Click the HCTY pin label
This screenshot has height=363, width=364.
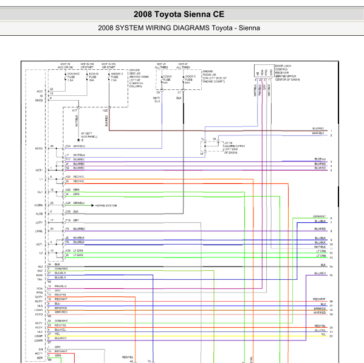click(39, 354)
